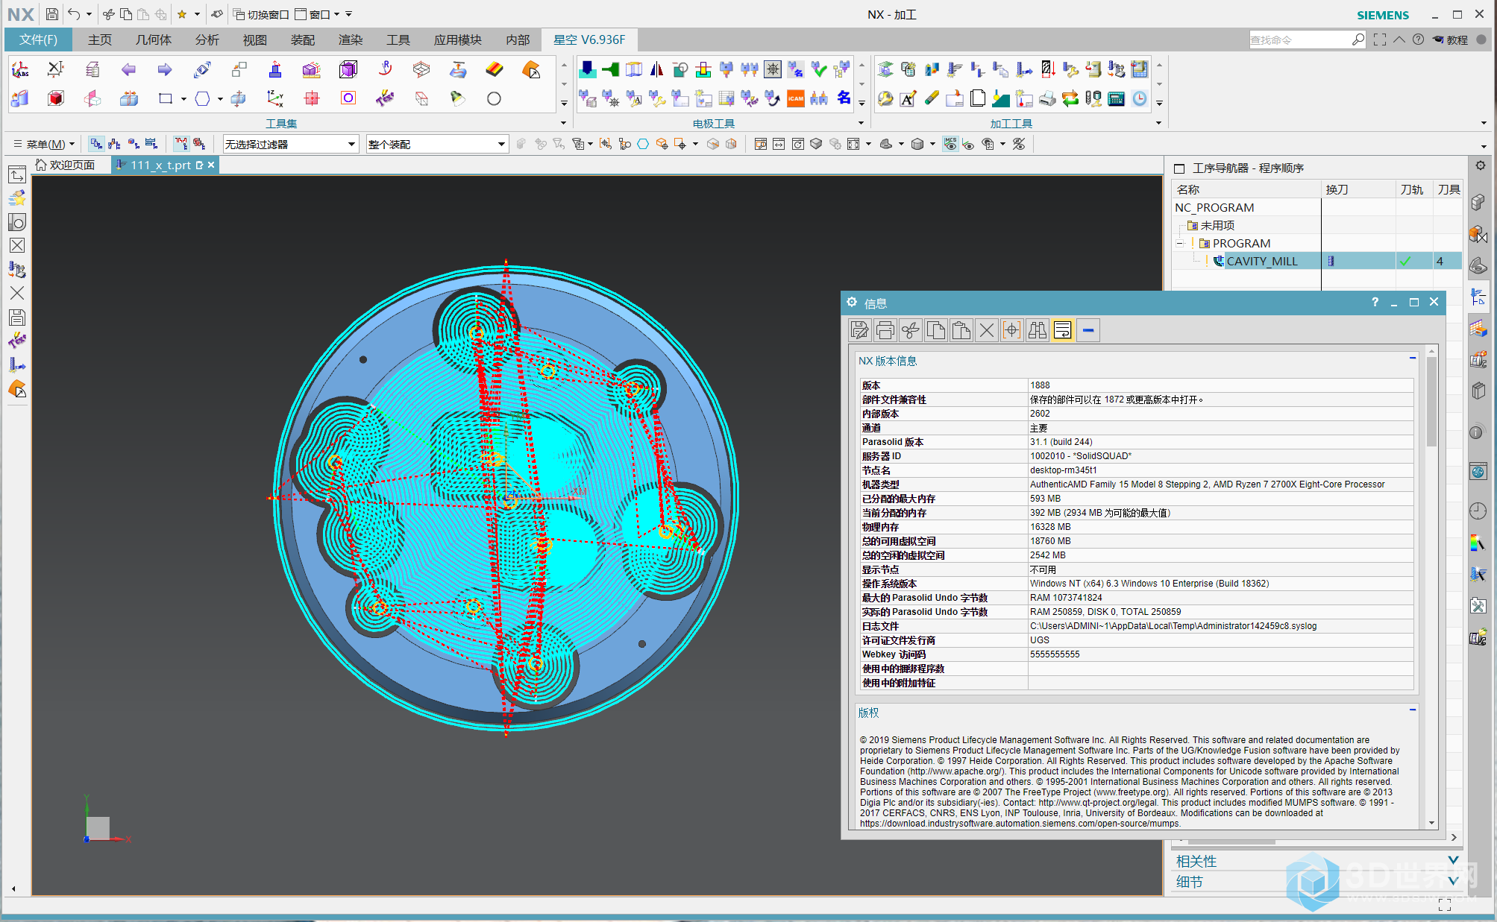Open the 窗口 dropdown arrow in title bar
Viewport: 1497px width, 922px height.
pos(336,14)
